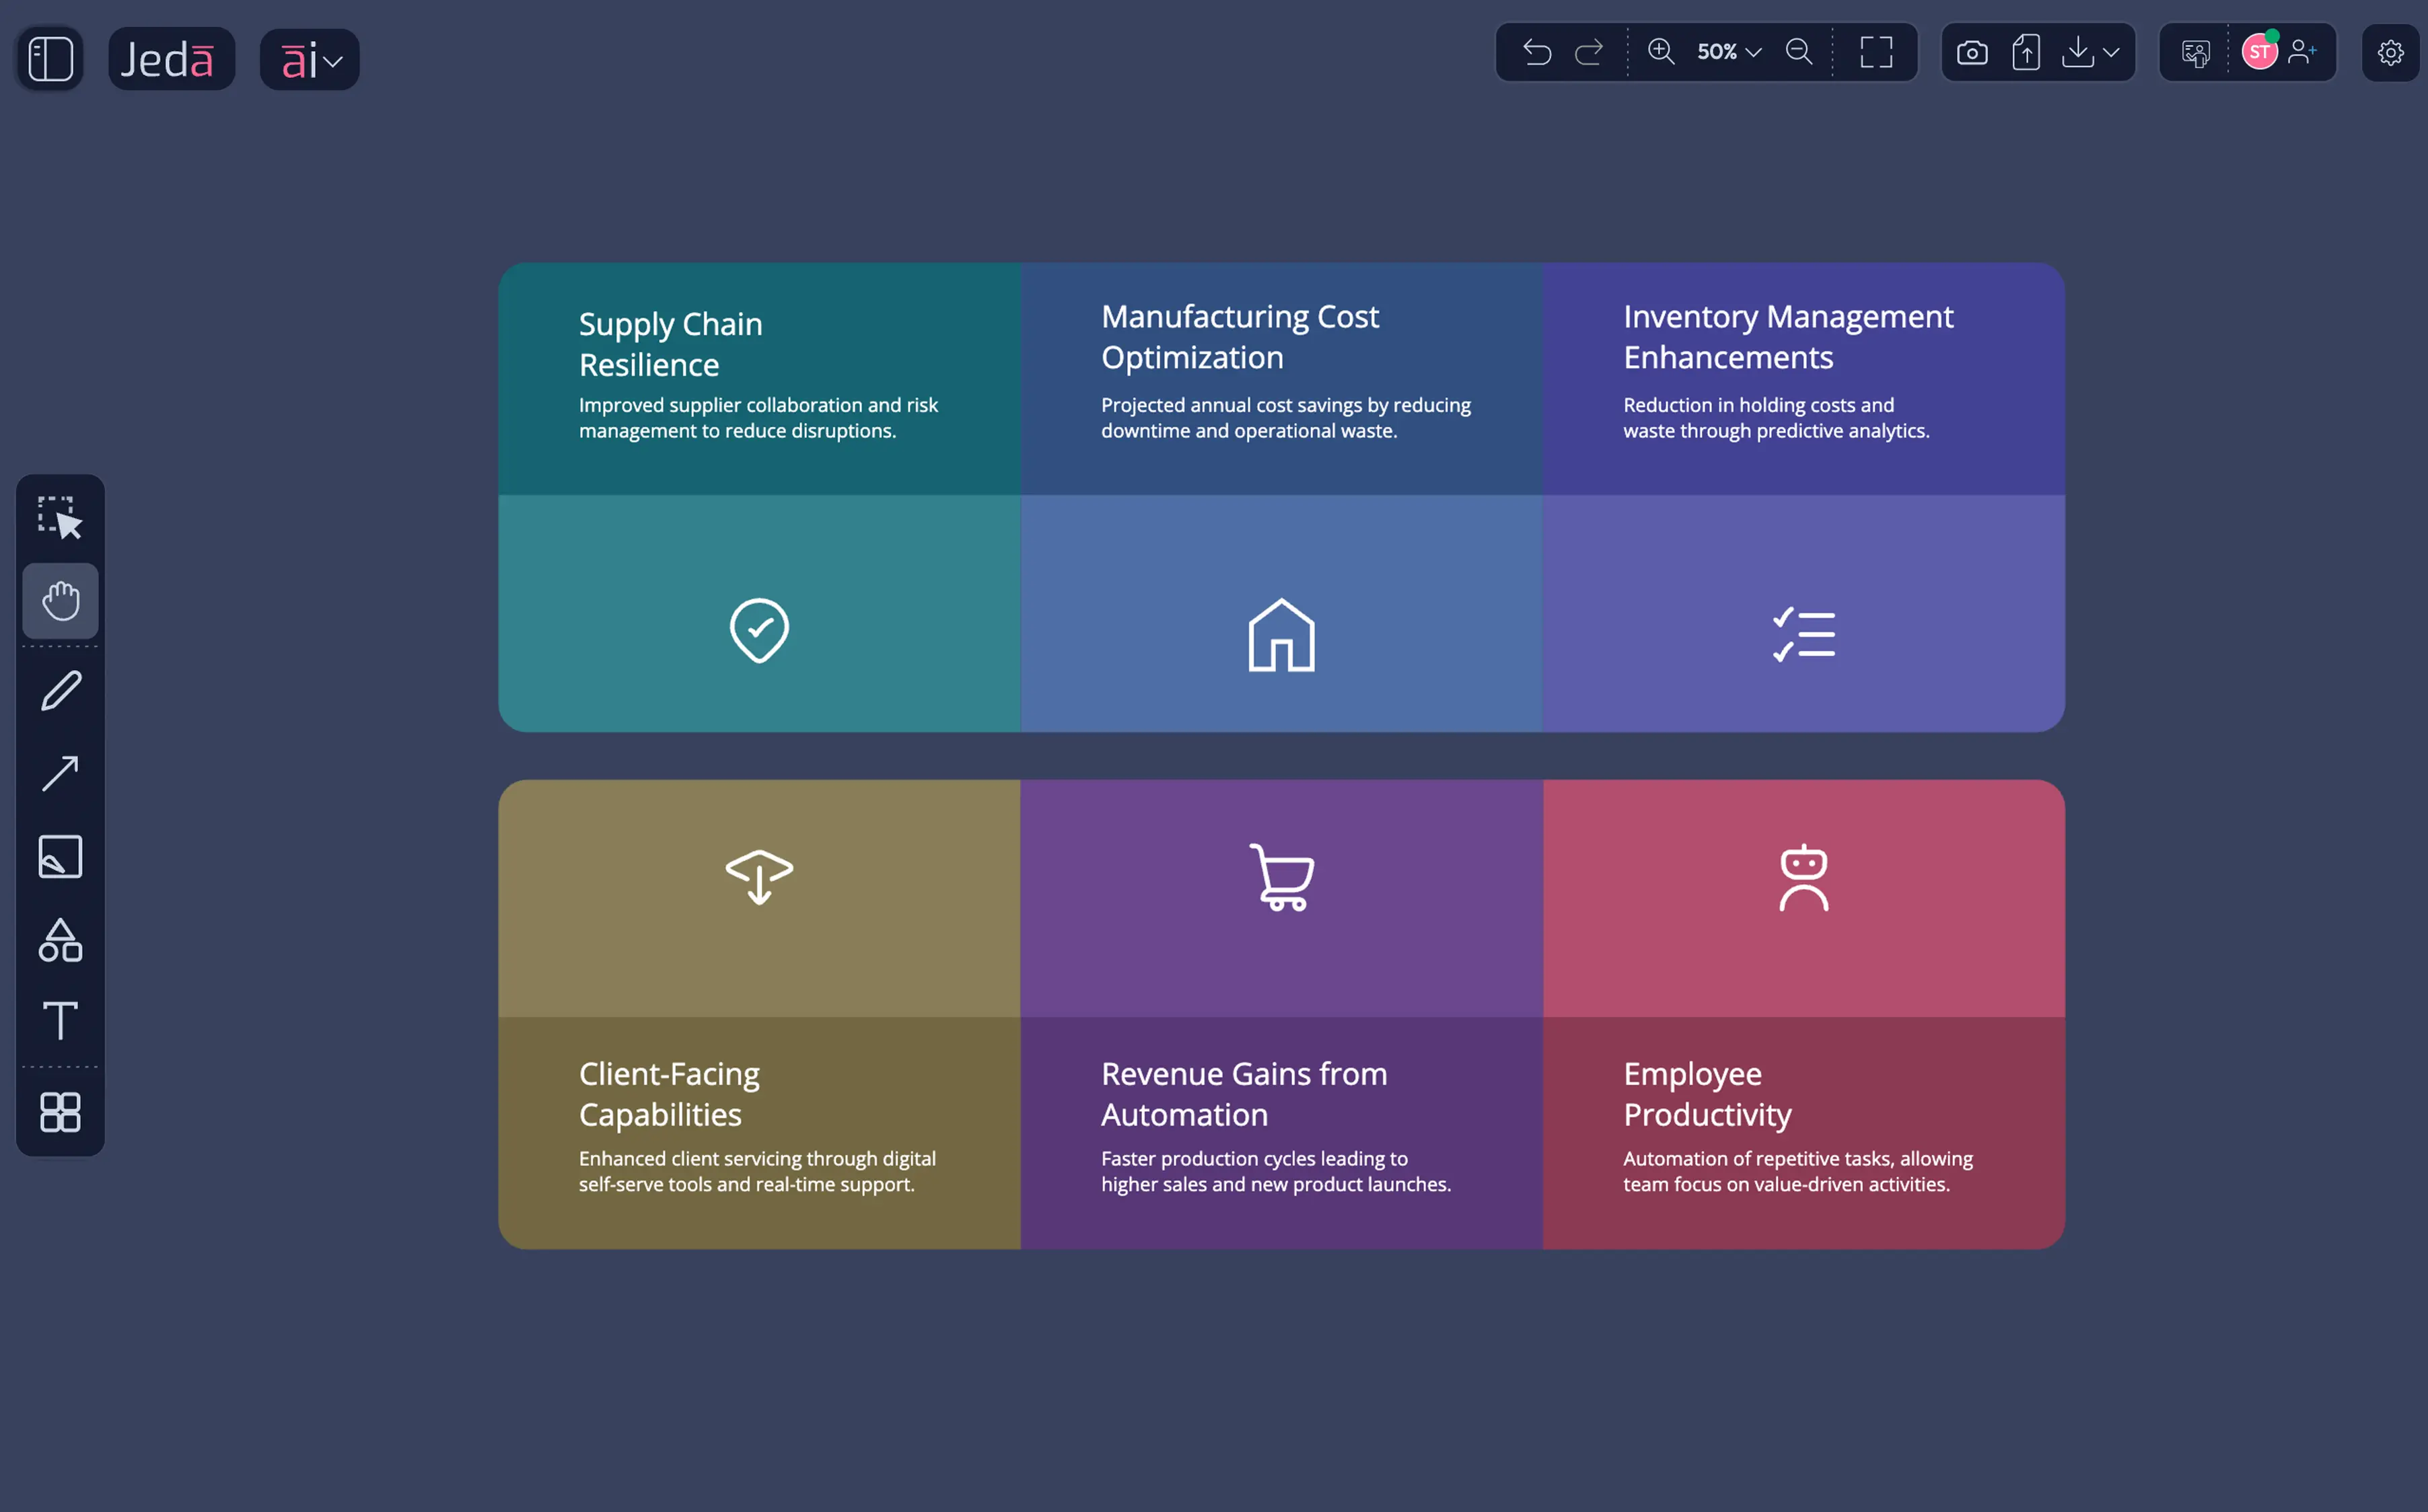Open the settings gear
The width and height of the screenshot is (2428, 1512).
2391,53
